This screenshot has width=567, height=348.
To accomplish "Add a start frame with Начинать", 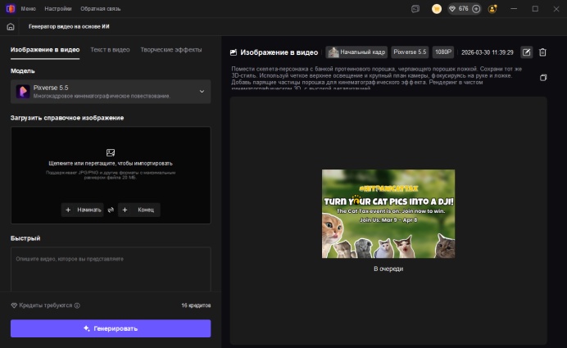I will pyautogui.click(x=83, y=210).
